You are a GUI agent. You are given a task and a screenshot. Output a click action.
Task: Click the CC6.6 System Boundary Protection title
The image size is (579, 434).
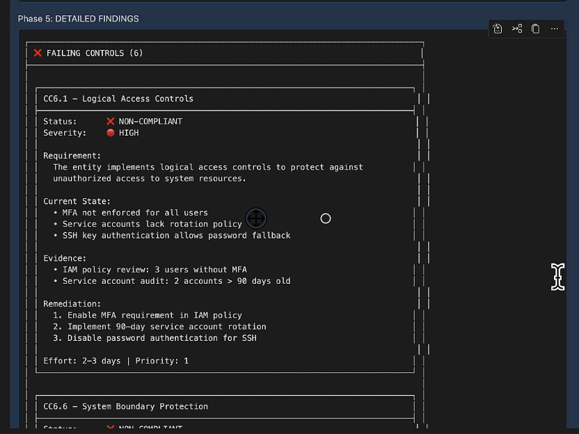pos(126,406)
